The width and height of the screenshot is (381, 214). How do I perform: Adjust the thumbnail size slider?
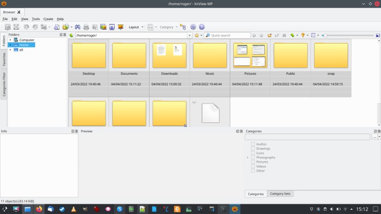point(325,35)
